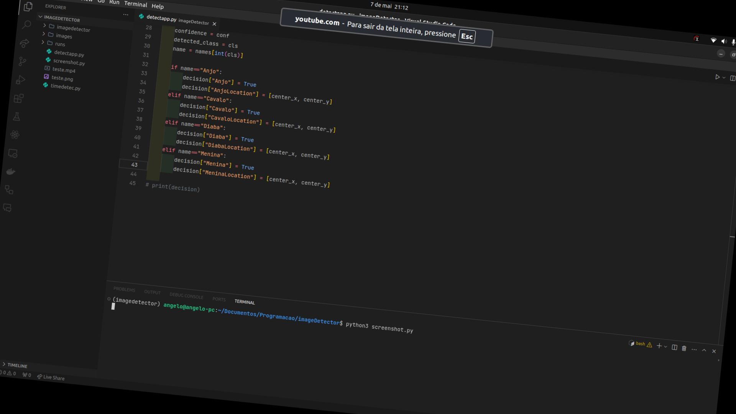
Task: Open the Wi-Fi network tray icon
Action: tap(713, 40)
